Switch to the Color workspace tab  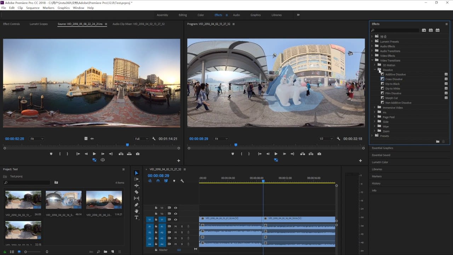[201, 15]
